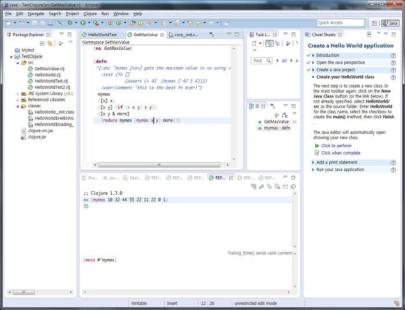Expand the Introduction cheat sheet step
The height and width of the screenshot is (310, 405).
313,56
